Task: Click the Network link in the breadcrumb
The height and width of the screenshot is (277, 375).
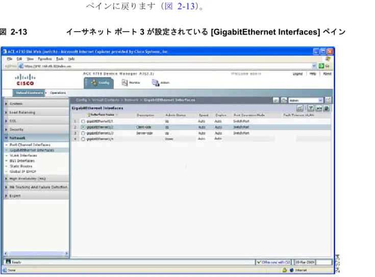Action: coord(132,100)
